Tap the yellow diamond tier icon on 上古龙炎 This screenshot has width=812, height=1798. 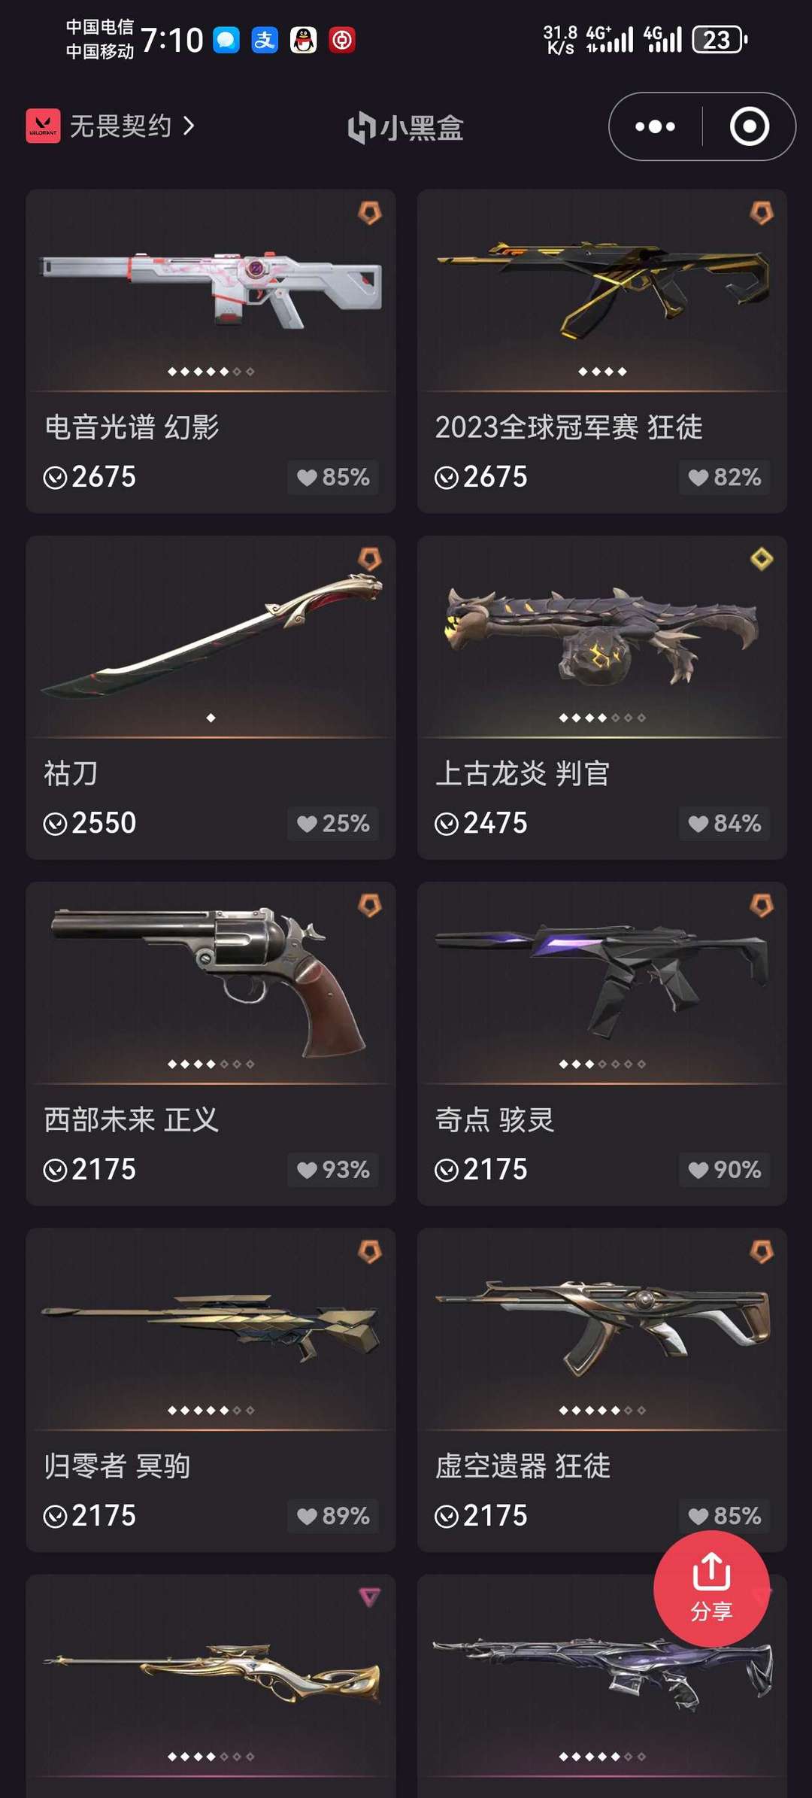point(762,559)
